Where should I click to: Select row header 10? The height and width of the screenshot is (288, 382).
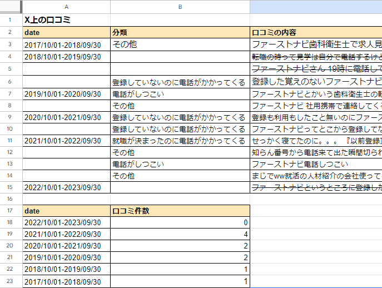(10, 129)
